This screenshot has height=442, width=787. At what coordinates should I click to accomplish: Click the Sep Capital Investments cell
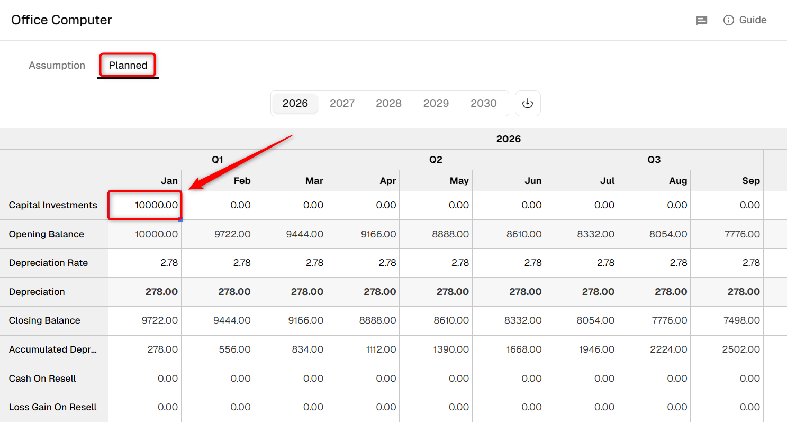tap(727, 205)
